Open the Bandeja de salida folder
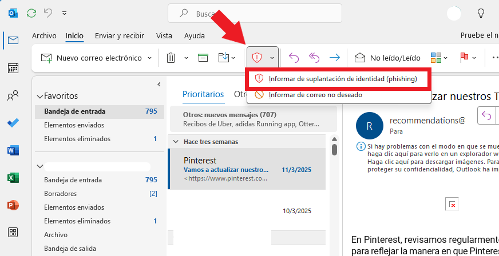 click(x=100, y=249)
